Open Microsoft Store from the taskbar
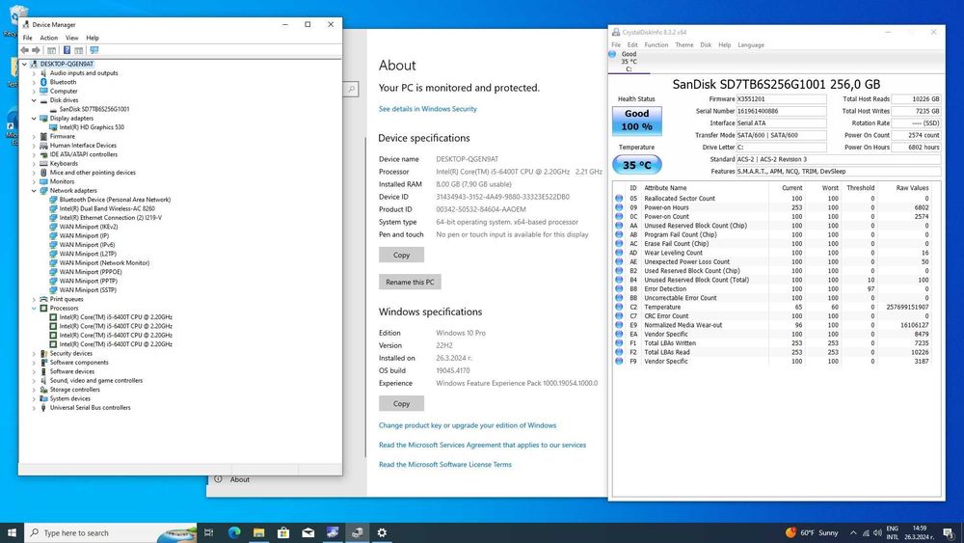Image resolution: width=964 pixels, height=543 pixels. point(283,532)
